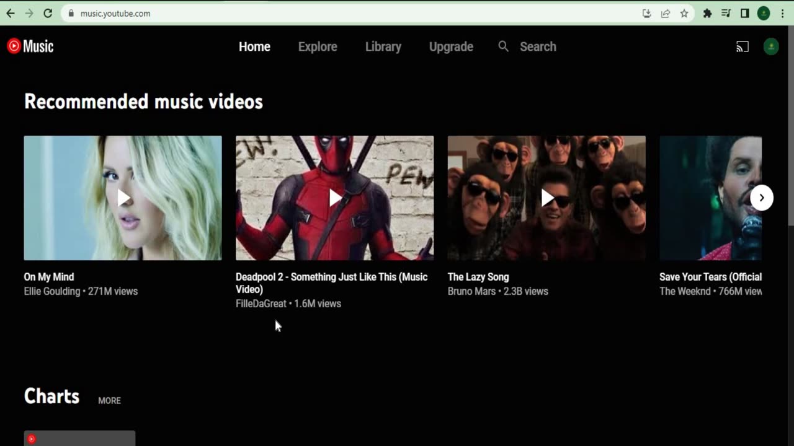Open the Home tab
This screenshot has width=794, height=446.
click(x=254, y=46)
